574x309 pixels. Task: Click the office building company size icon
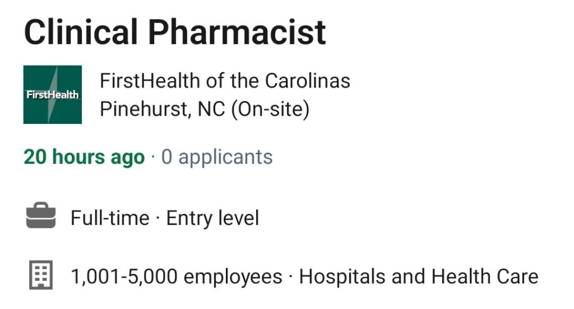point(41,275)
